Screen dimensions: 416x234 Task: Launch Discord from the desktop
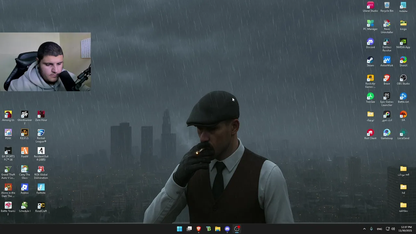click(x=370, y=43)
